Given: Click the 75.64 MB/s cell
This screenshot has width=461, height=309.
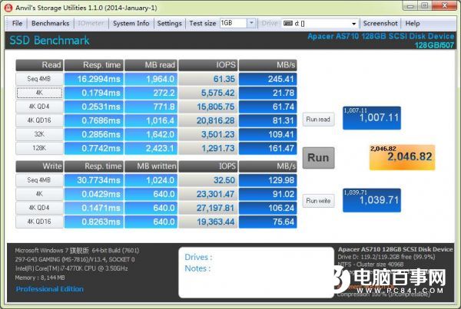Looking at the screenshot, I should click(268, 222).
